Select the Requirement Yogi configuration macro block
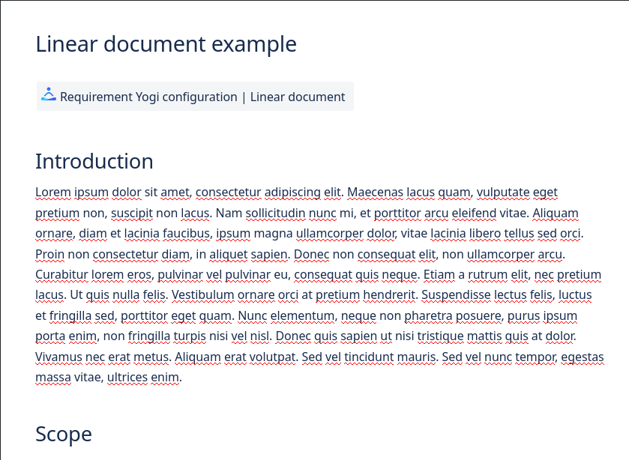The image size is (629, 460). pyautogui.click(x=194, y=97)
